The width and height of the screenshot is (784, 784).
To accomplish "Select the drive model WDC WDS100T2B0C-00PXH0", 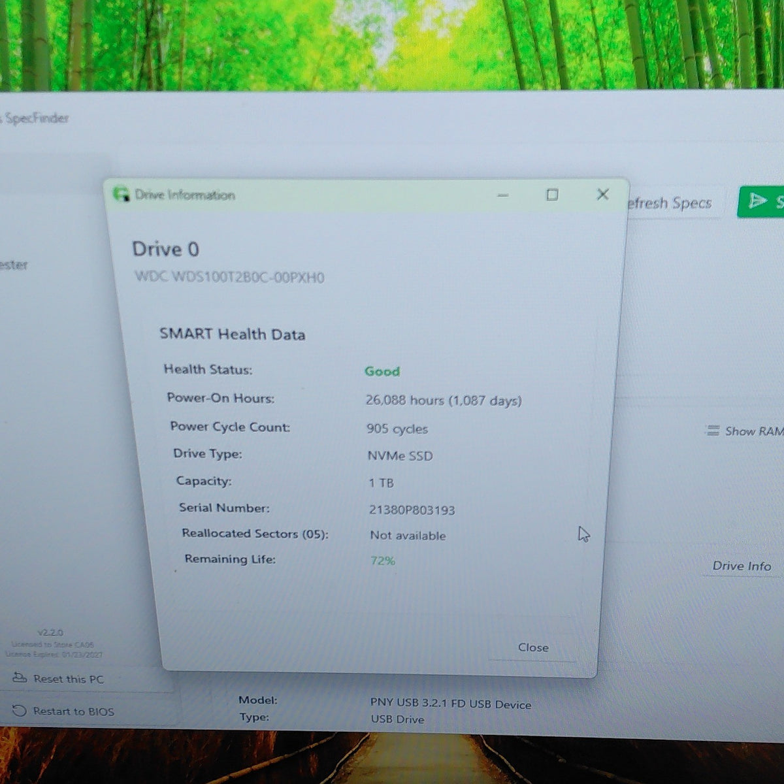I will 229,277.
